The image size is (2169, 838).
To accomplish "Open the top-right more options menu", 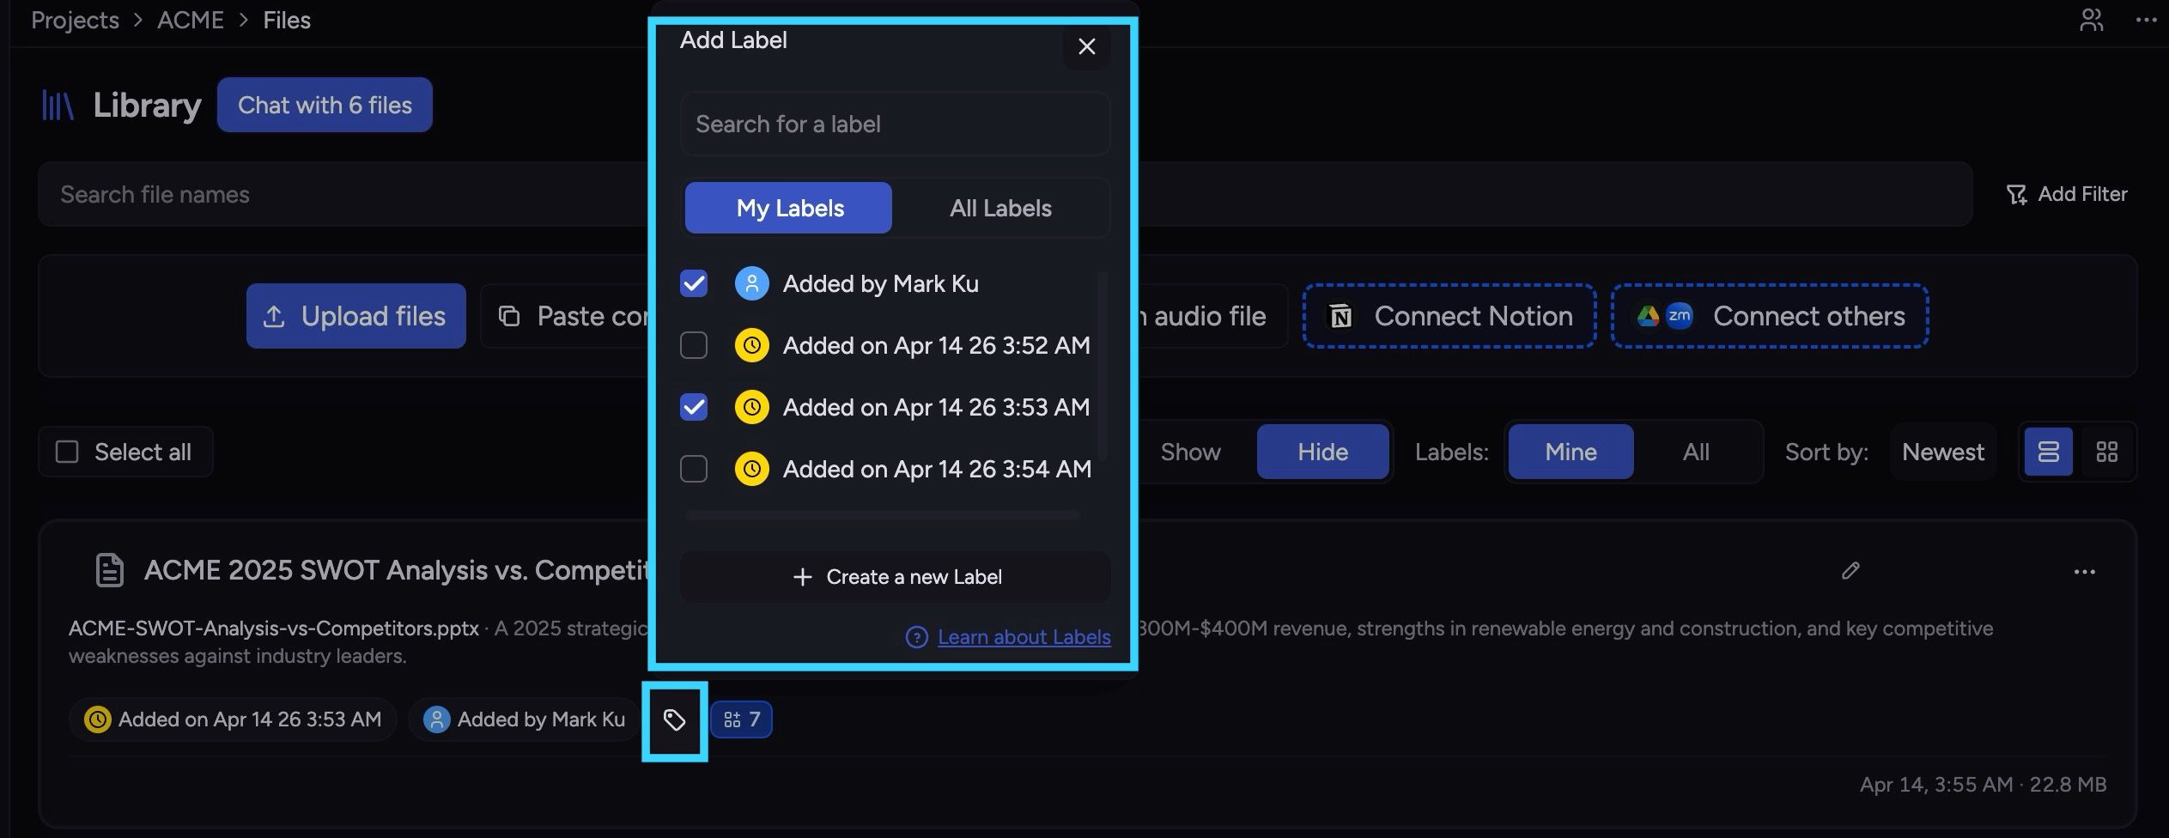I will pyautogui.click(x=2145, y=20).
